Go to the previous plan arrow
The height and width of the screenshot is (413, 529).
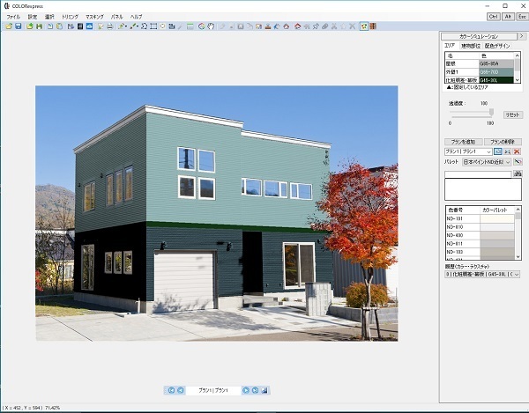pos(180,390)
